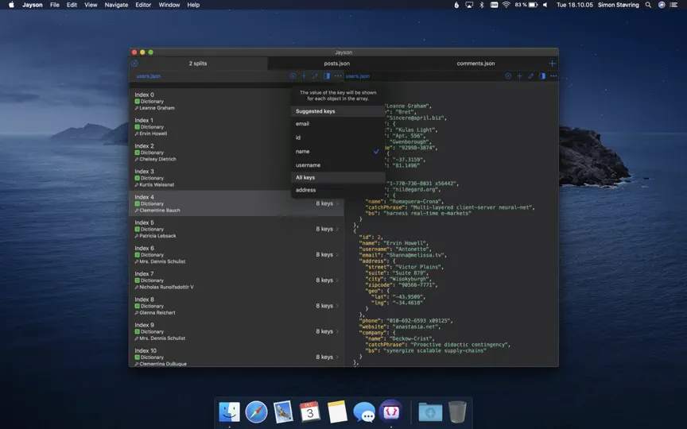Close the right pane's users.json
687x429 pixels.
pos(508,76)
